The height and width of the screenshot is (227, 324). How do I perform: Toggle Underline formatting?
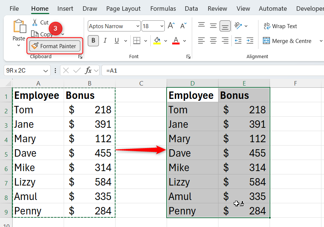click(x=117, y=40)
